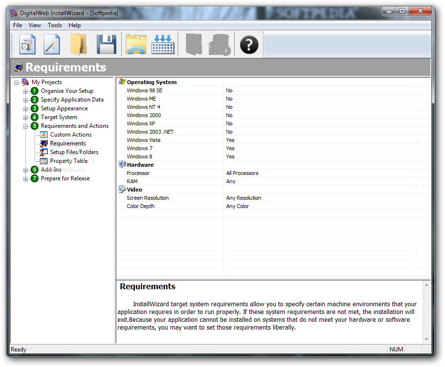
Task: Click the No value for Windows XP
Action: pos(229,123)
